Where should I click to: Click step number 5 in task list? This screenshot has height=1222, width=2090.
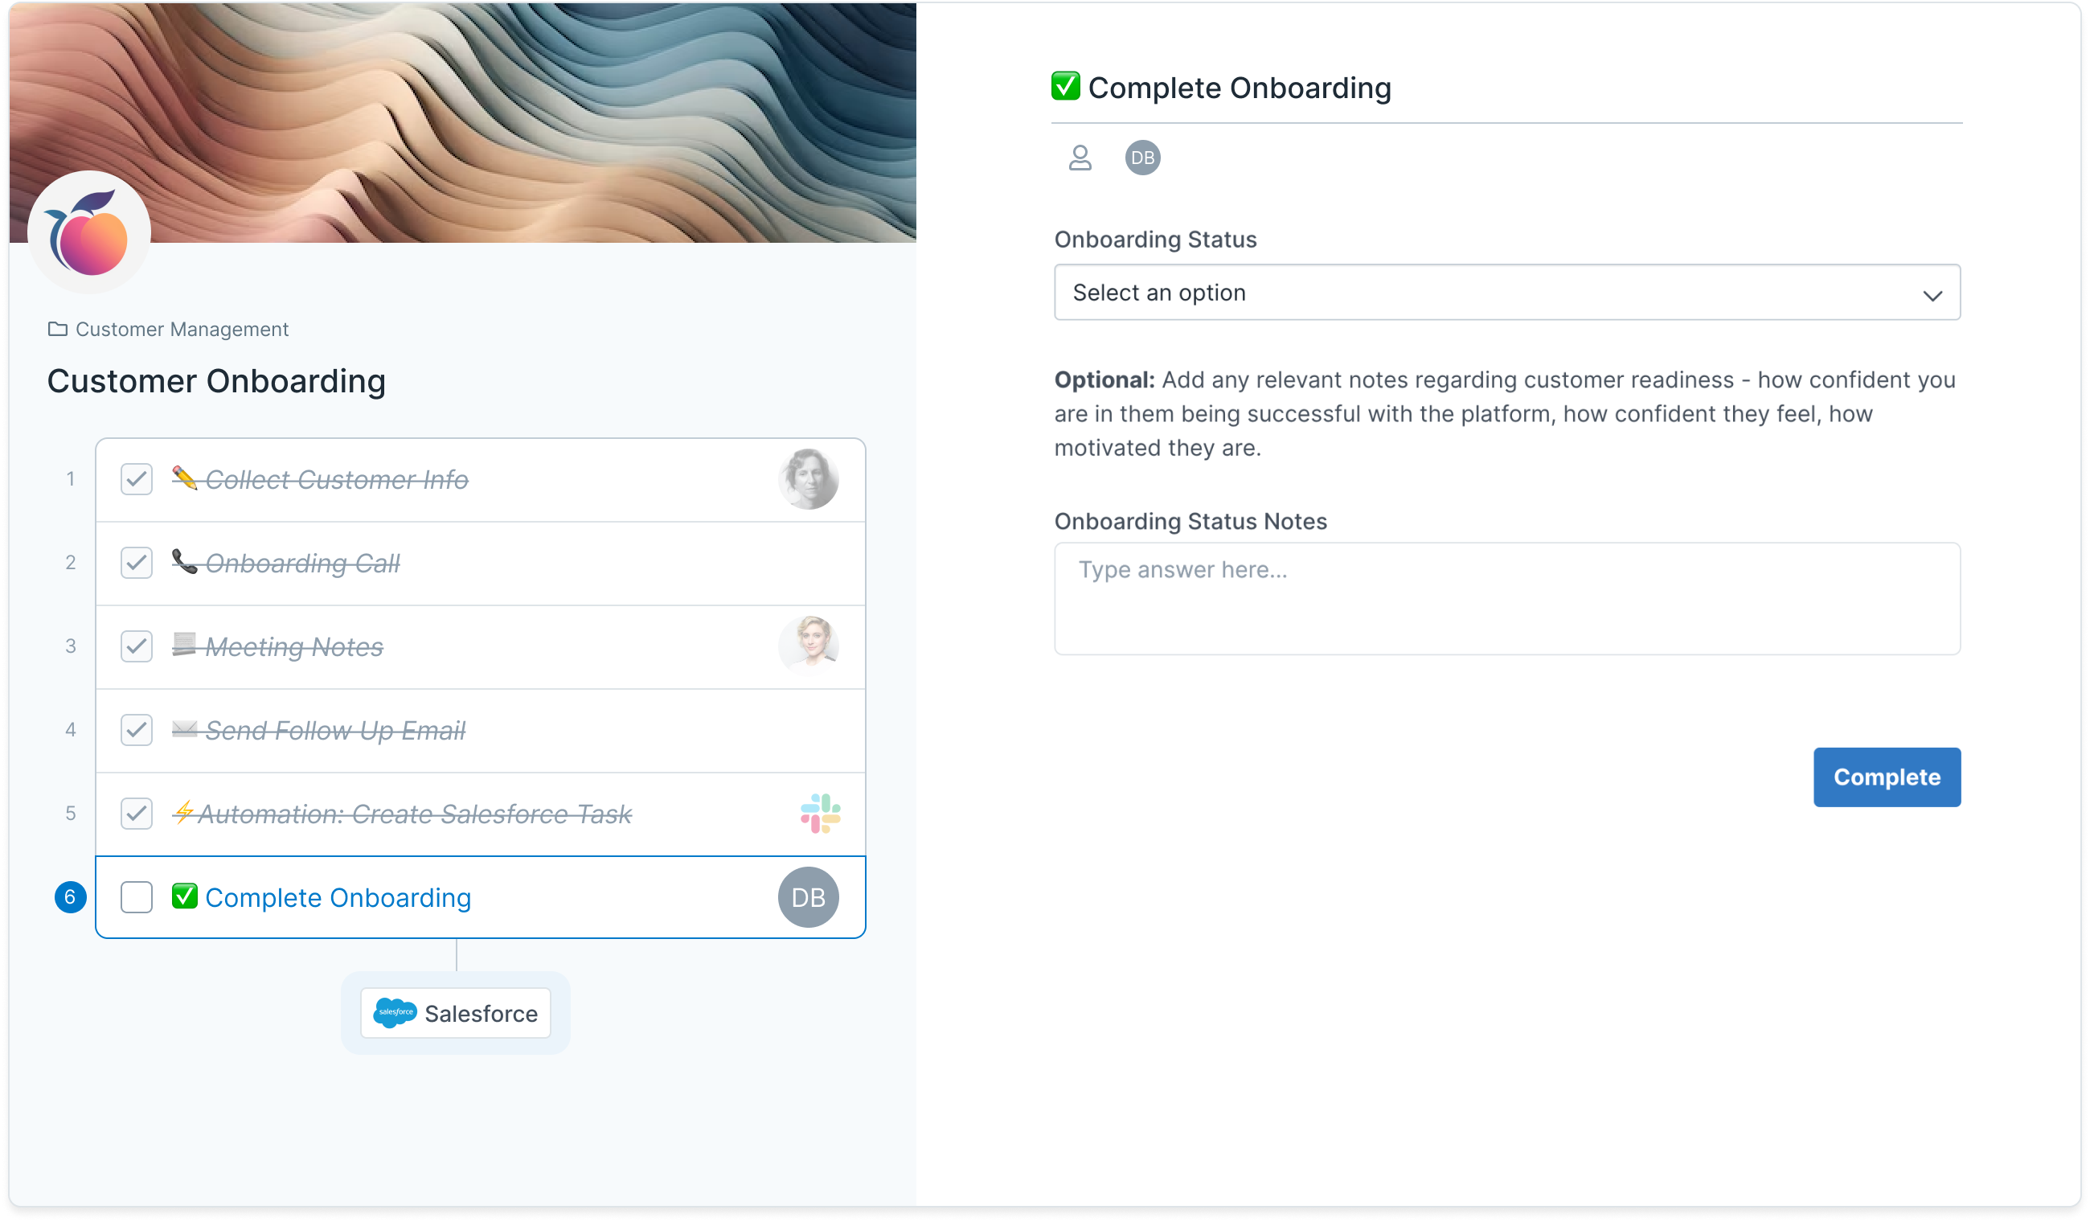pyautogui.click(x=71, y=814)
